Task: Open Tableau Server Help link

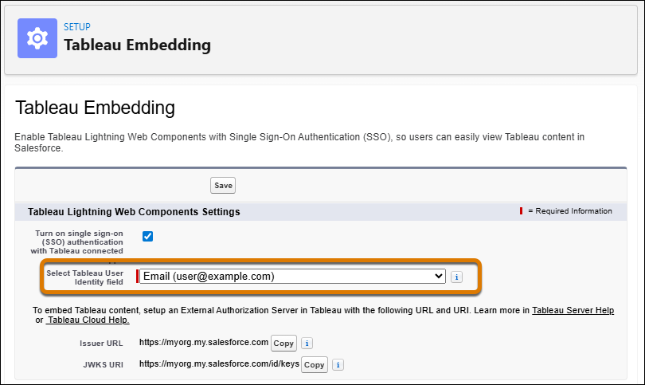Action: [573, 310]
